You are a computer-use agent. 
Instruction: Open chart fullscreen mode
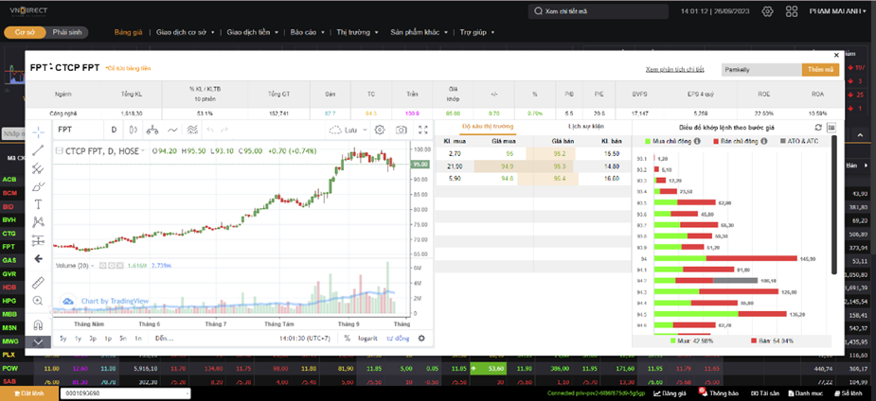pos(423,130)
